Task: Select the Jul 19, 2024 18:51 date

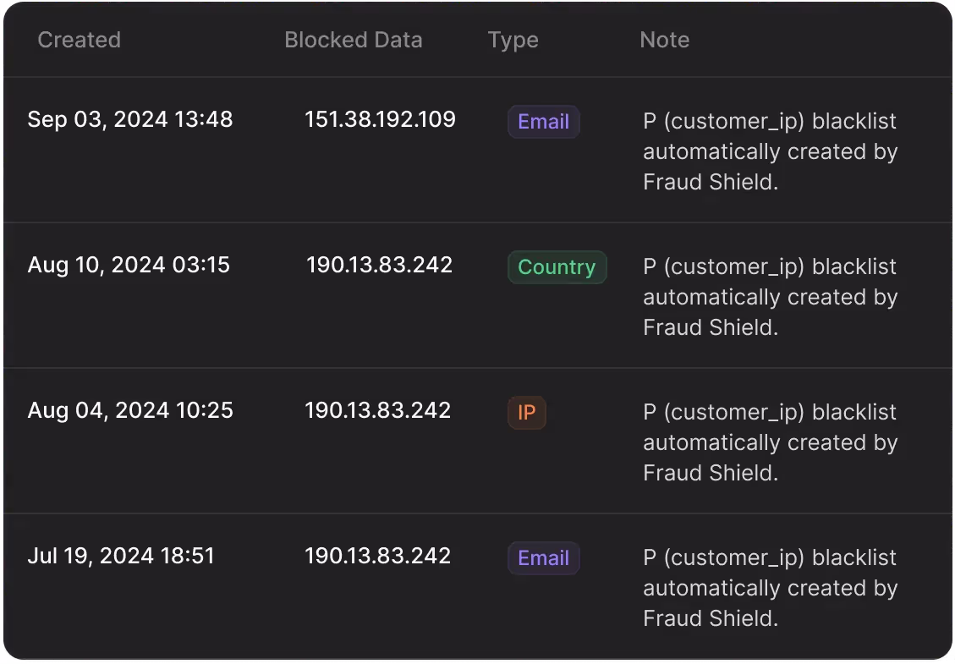Action: point(121,556)
